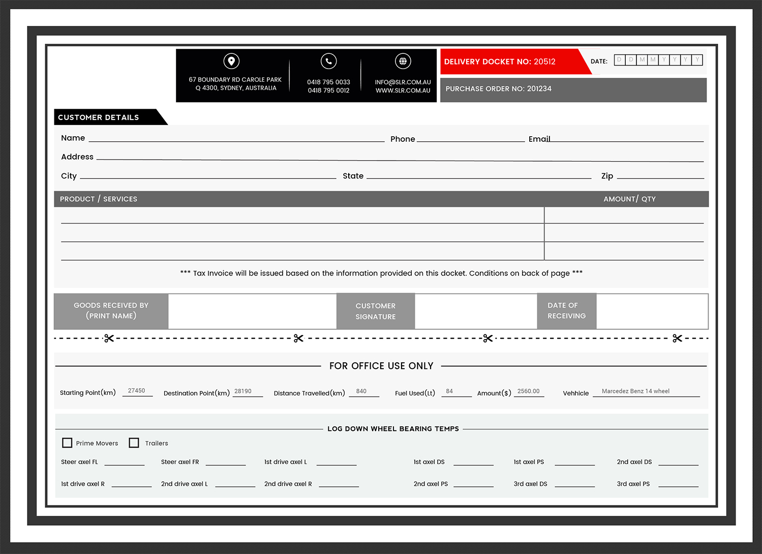Viewport: 762px width, 554px height.
Task: Click the INFO@SLR.COM.AU email link
Action: 403,82
